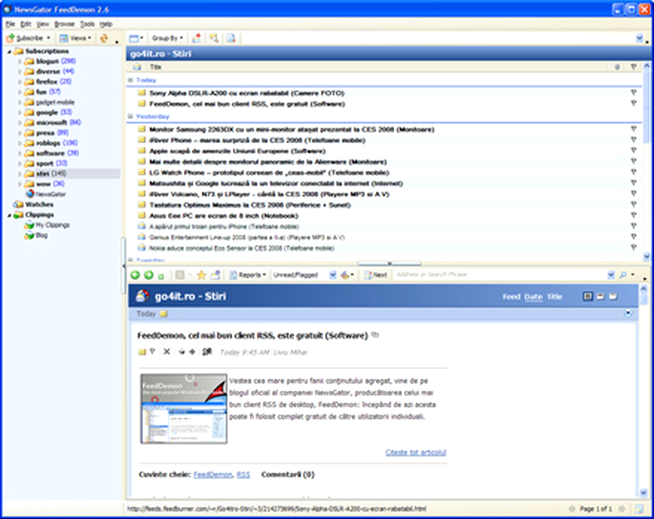The image size is (654, 519).
Task: Select the software folder
Action: (x=51, y=154)
